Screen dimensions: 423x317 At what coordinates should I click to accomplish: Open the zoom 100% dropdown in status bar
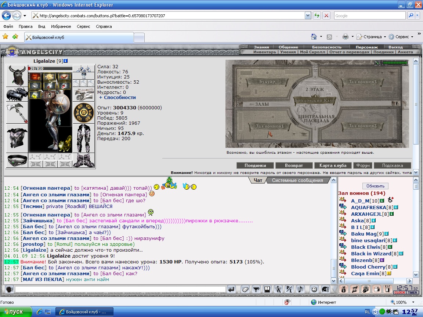[413, 302]
